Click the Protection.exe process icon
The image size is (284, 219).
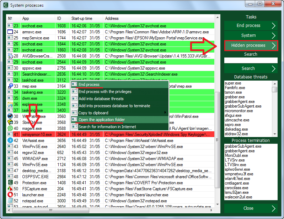pos(10,183)
